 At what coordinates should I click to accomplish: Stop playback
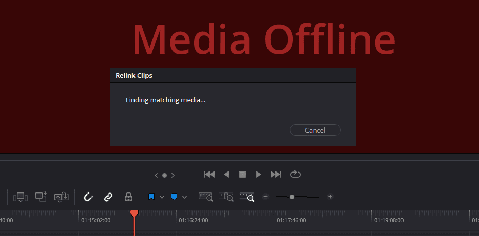pyautogui.click(x=242, y=175)
